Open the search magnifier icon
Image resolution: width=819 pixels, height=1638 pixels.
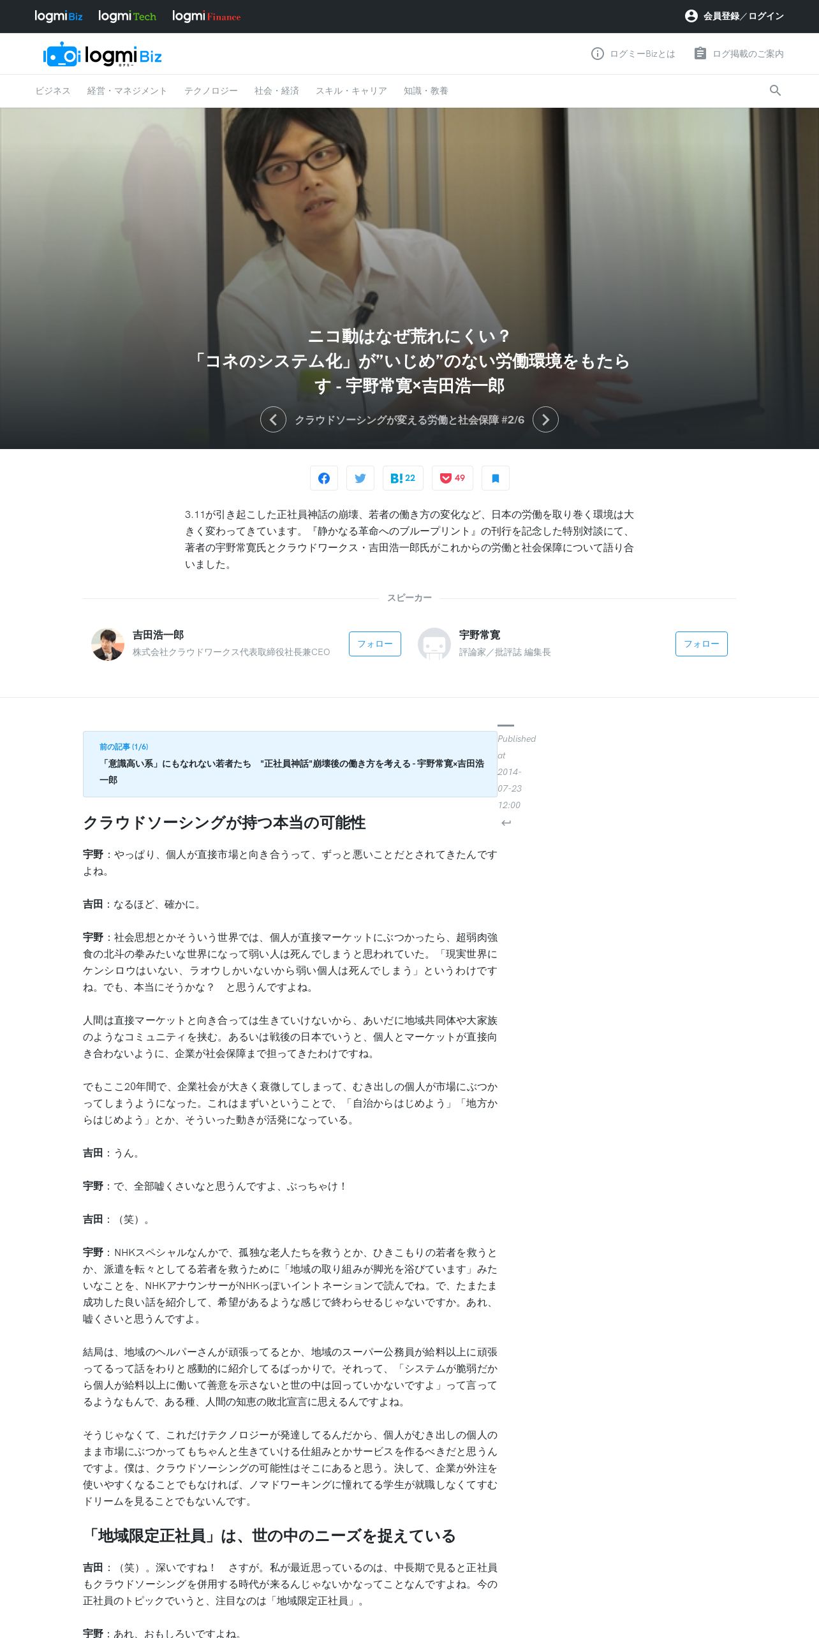coord(775,91)
